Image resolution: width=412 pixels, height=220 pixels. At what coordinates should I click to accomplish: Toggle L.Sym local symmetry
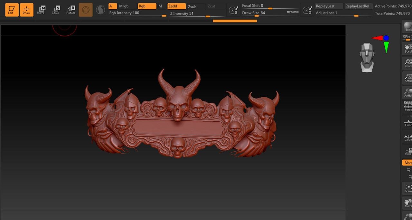(x=407, y=136)
